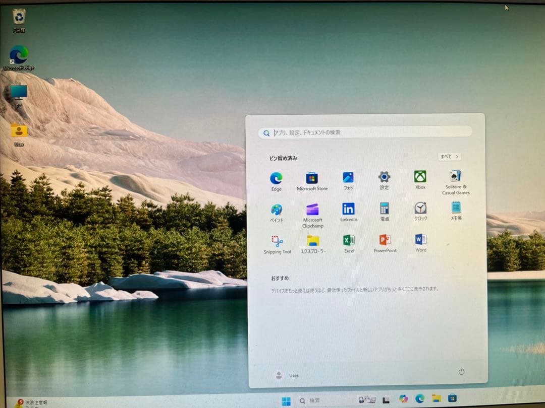Open the 設定 (Settings) app
This screenshot has width=545, height=408.
coord(384,177)
